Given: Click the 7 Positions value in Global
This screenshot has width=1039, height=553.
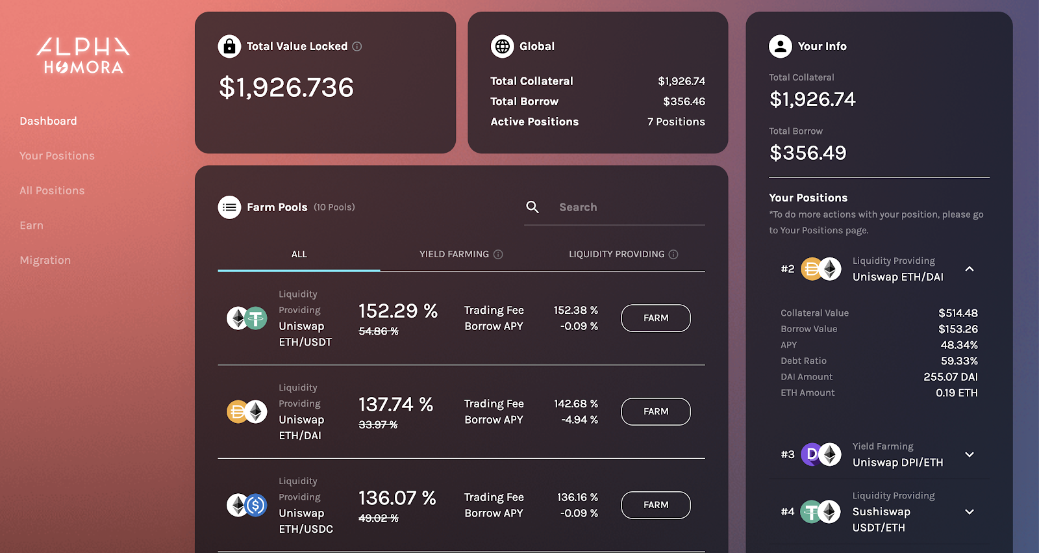Looking at the screenshot, I should (x=676, y=122).
